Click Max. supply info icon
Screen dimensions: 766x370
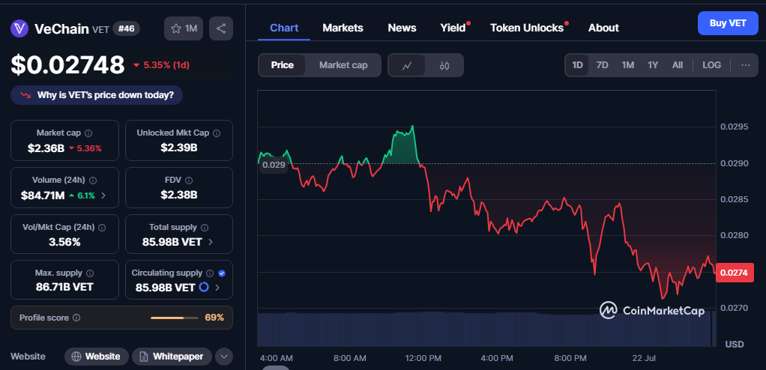90,273
